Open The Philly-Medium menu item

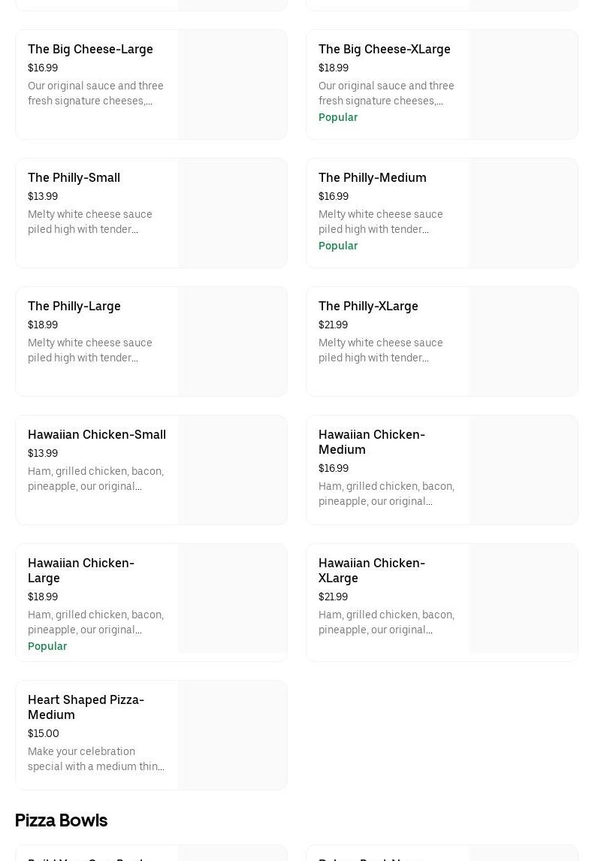pos(372,178)
